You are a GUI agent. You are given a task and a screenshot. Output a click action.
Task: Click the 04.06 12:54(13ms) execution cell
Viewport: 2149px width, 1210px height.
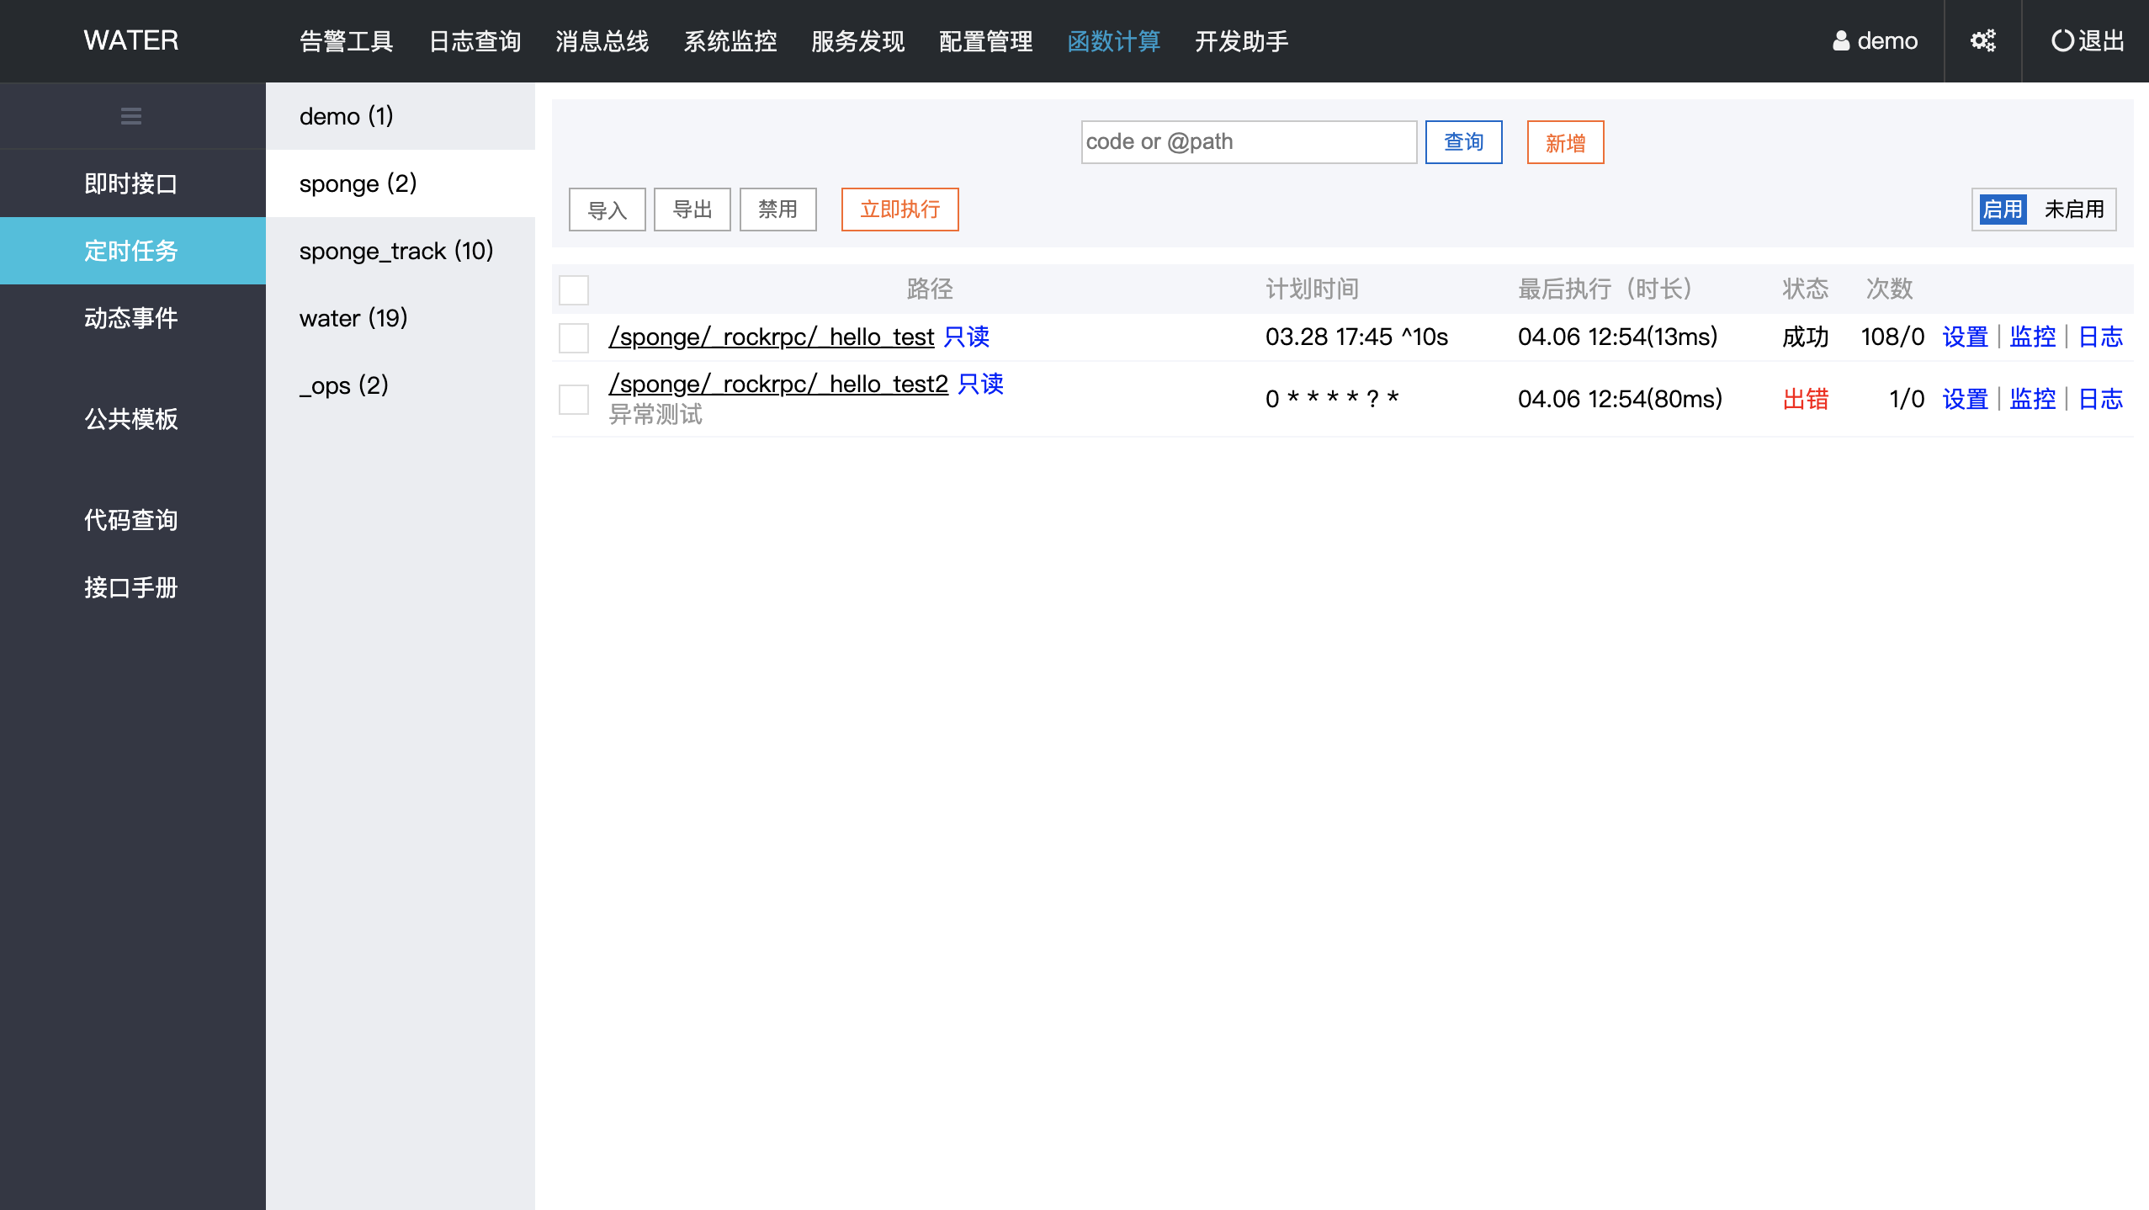[x=1617, y=337]
